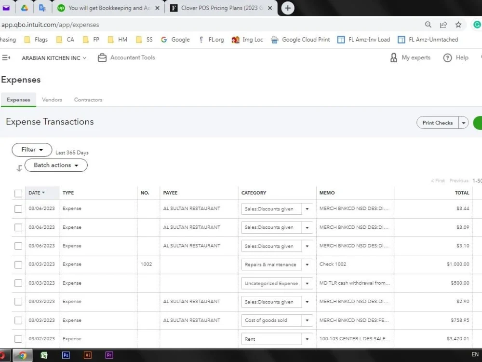Check the $758.95 Cost of goods checkbox
This screenshot has height=362, width=482.
pos(18,320)
